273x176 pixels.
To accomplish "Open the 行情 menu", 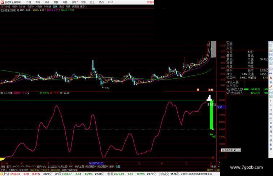I will 29,2.
